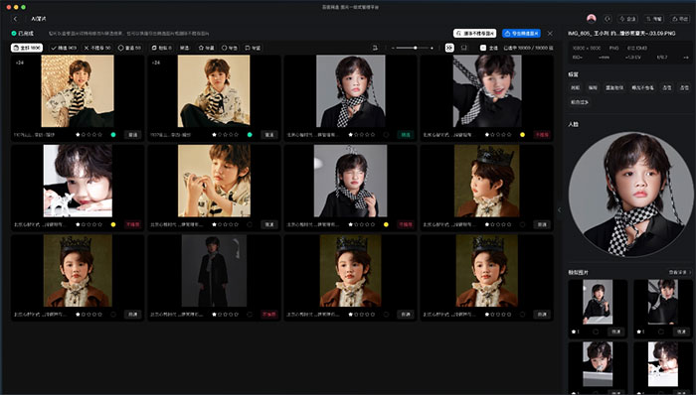Decrease thumbnail size with the minus icon
Screen dimensions: 696x395
393,48
